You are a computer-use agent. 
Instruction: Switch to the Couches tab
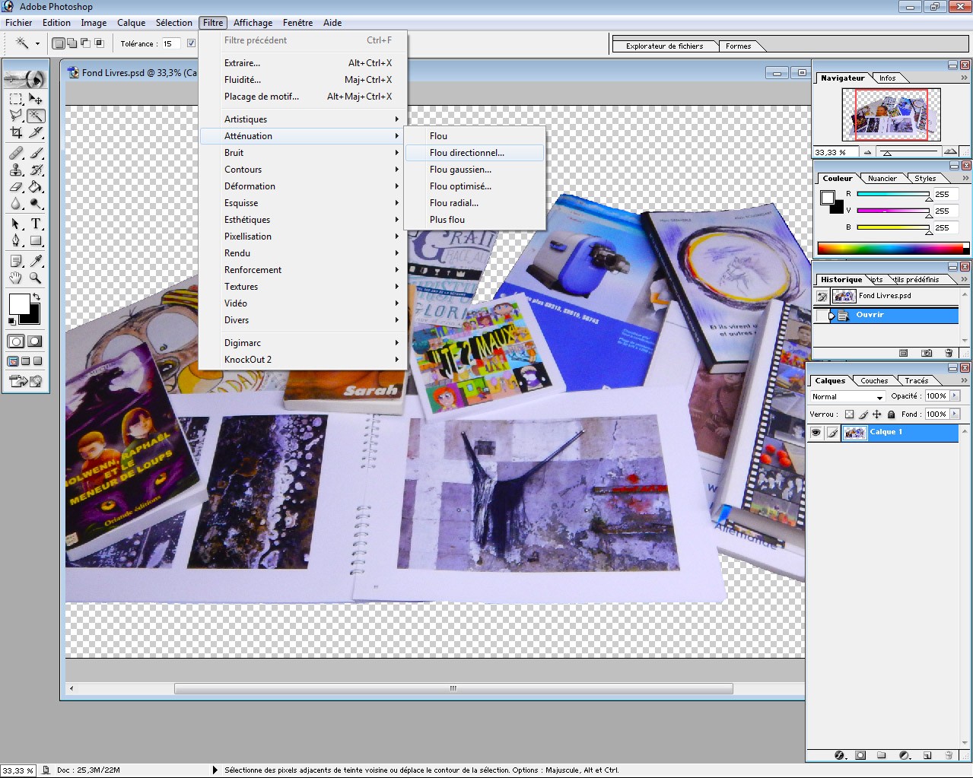[874, 380]
